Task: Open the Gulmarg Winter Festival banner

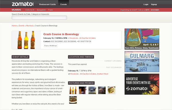Action: (x=142, y=62)
